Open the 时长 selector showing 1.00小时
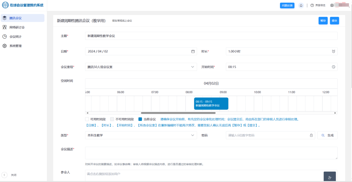This screenshot has height=182, width=352. (x=282, y=51)
